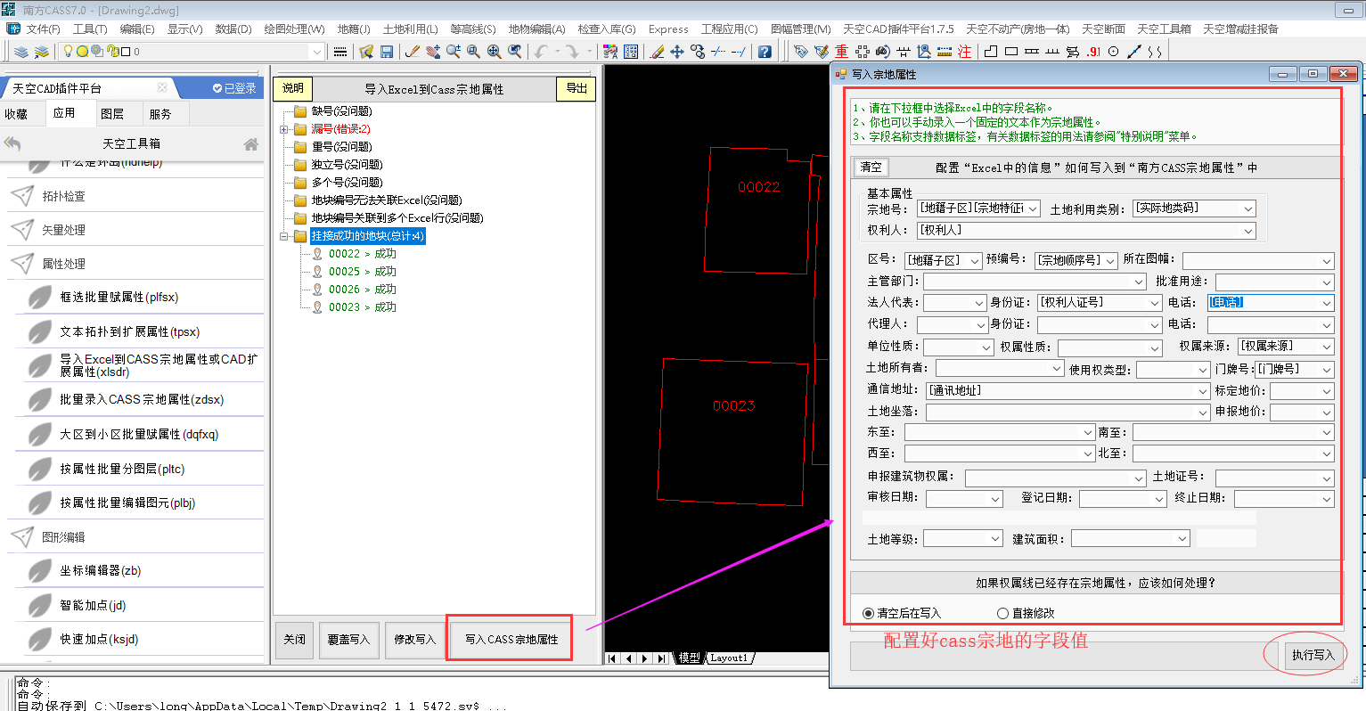Click the red 重 toolbar icon
This screenshot has width=1366, height=711.
point(841,52)
